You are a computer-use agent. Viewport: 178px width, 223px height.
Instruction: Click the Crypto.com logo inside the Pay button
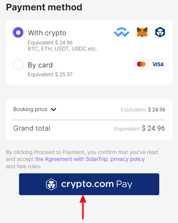pos(51,184)
